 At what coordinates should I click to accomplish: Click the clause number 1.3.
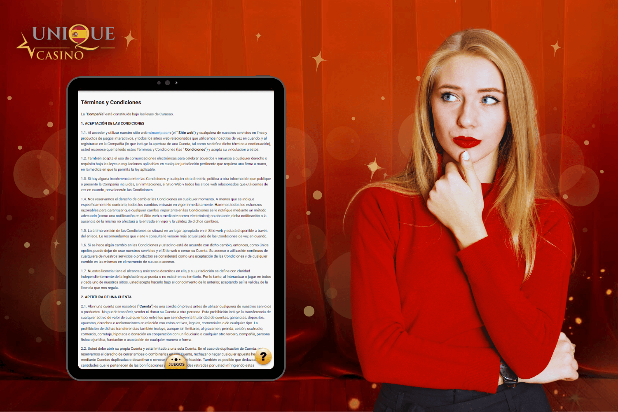[x=84, y=179]
